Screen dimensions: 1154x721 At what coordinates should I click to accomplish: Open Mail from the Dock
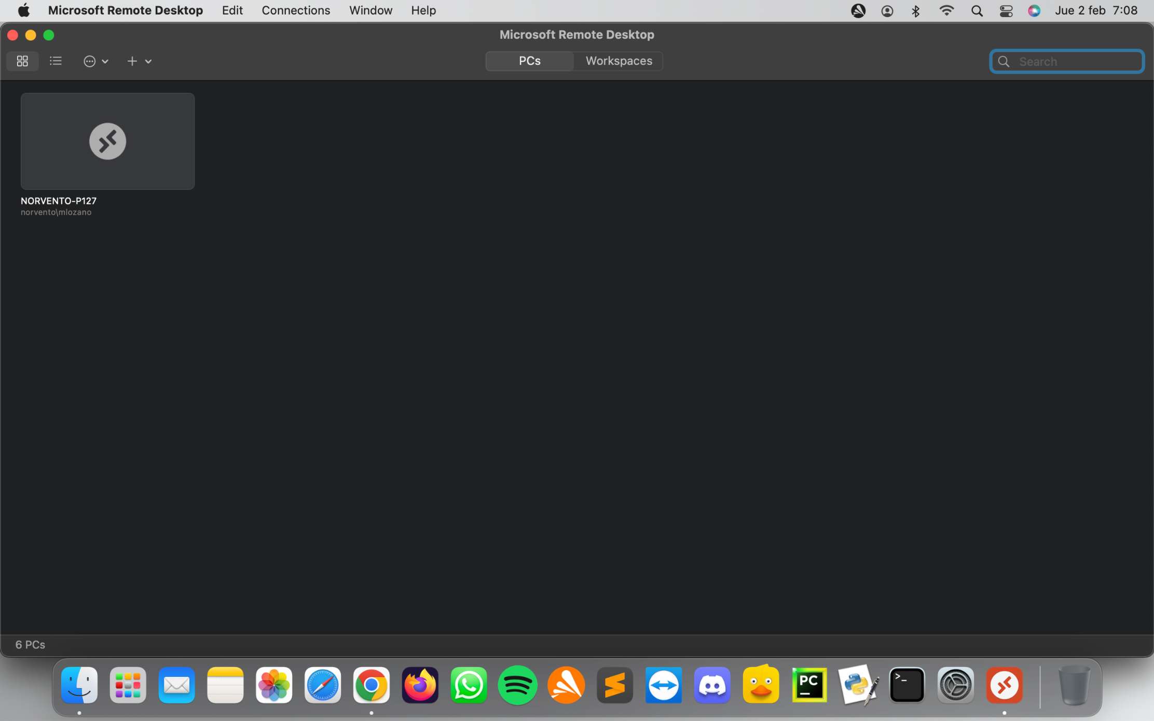coord(177,685)
